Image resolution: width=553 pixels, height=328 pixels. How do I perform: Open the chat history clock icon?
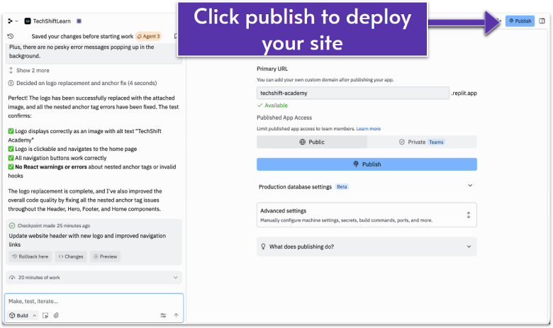click(x=11, y=36)
